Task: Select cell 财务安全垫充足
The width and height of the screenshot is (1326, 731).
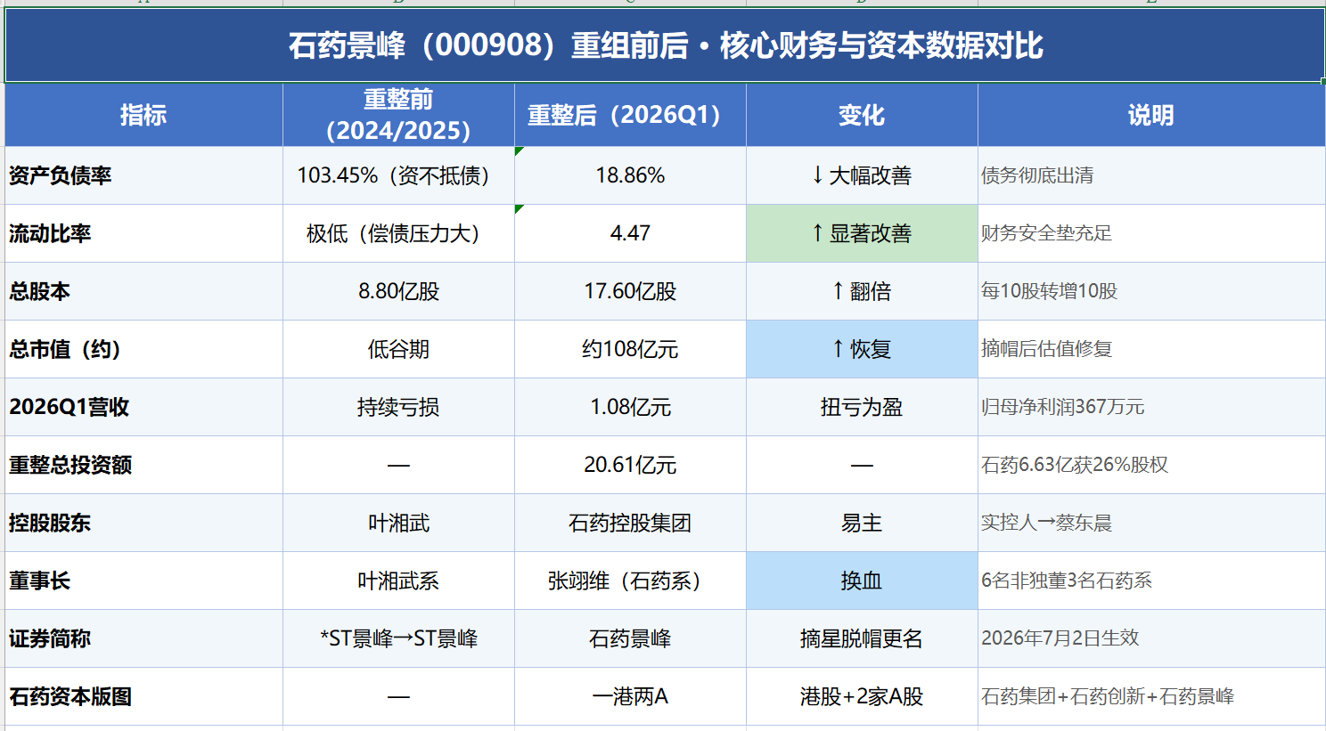Action: click(x=1151, y=233)
